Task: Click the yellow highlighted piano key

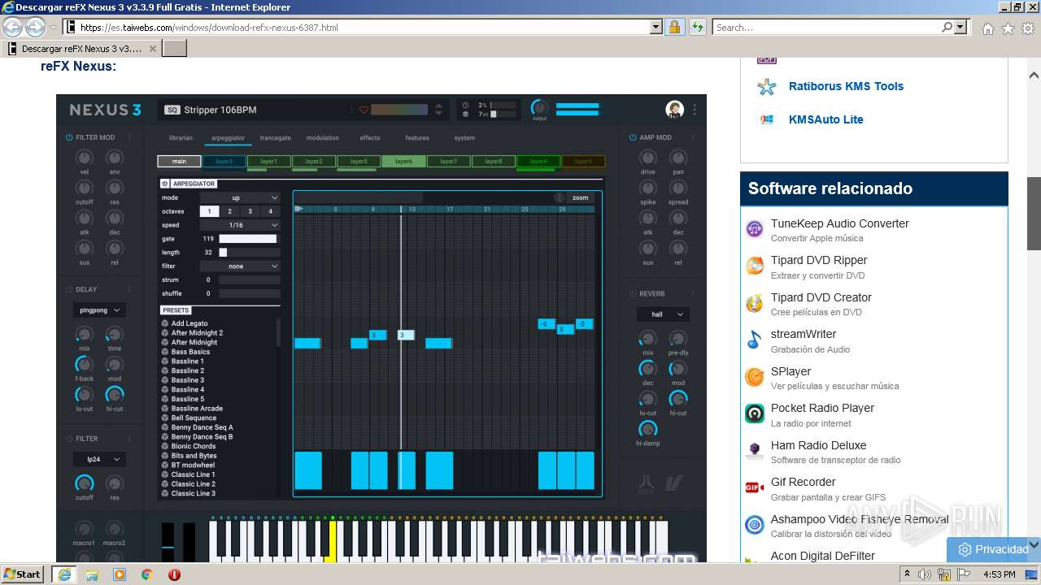Action: click(330, 540)
